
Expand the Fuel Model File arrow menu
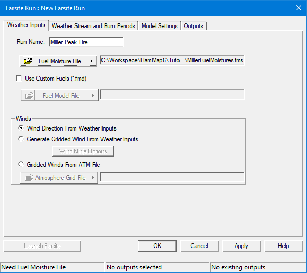93,96
